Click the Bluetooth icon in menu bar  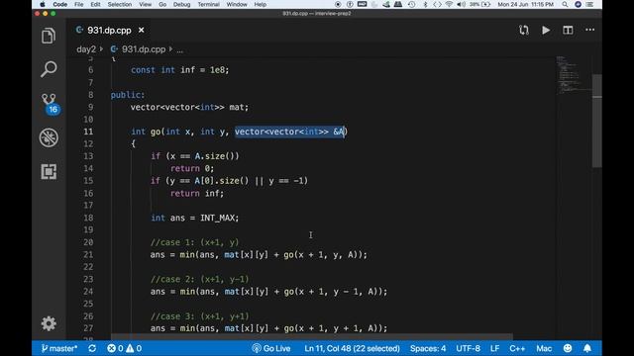tap(425, 4)
